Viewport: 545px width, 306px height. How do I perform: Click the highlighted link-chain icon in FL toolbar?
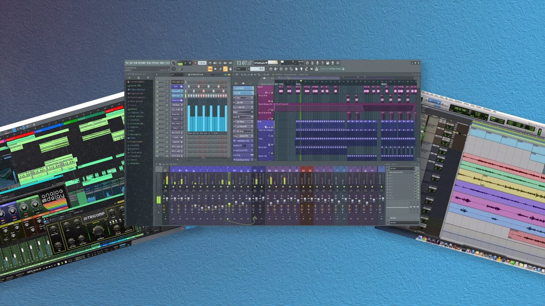(x=225, y=69)
